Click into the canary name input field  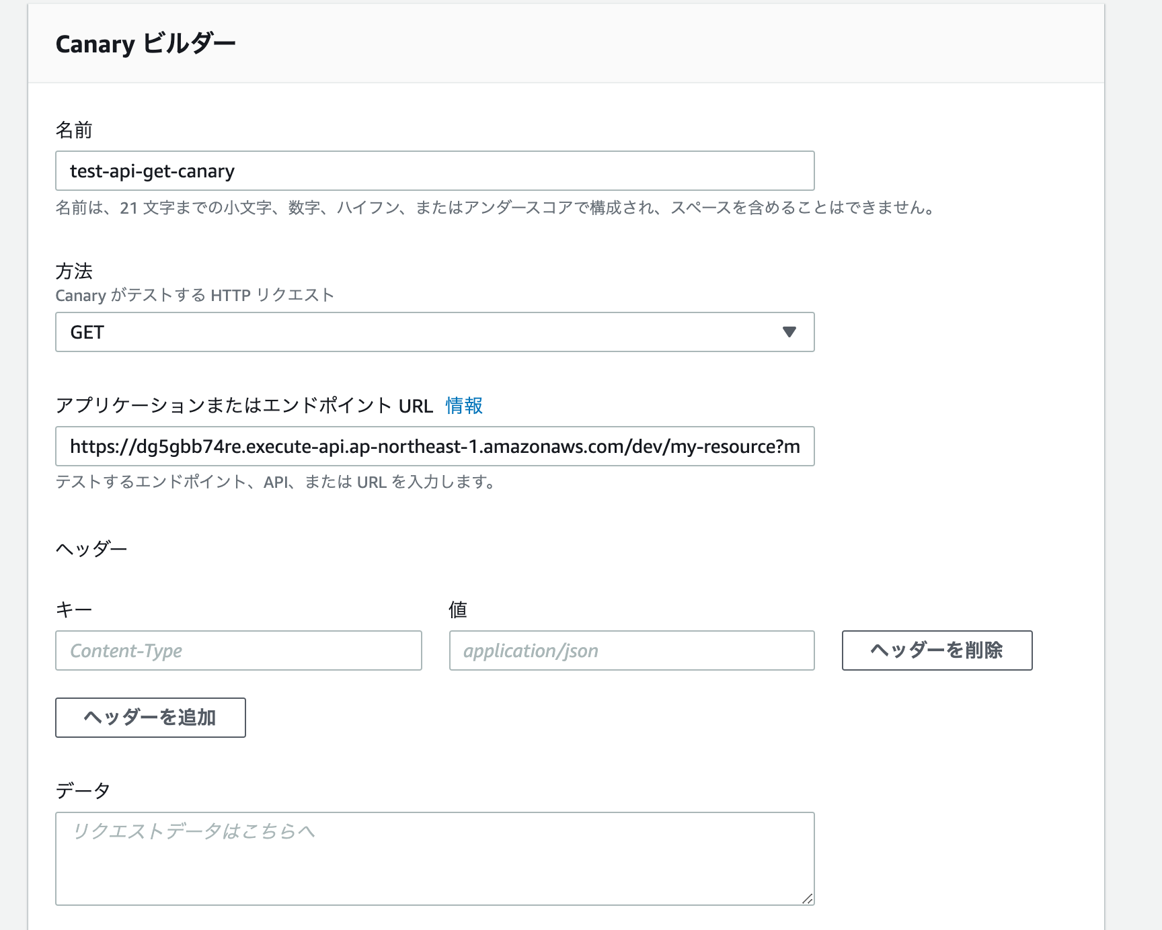pyautogui.click(x=436, y=171)
